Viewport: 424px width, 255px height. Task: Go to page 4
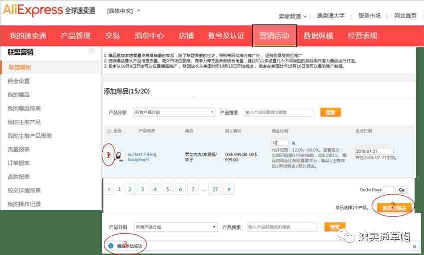tap(155, 189)
